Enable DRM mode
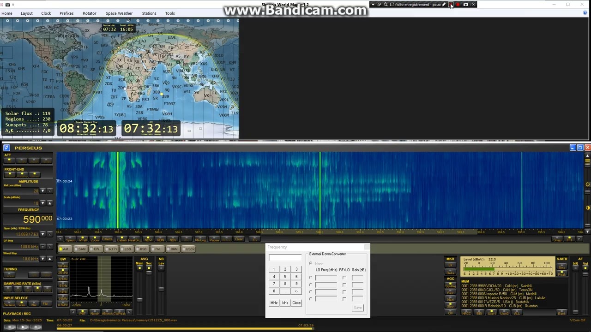 [173, 249]
